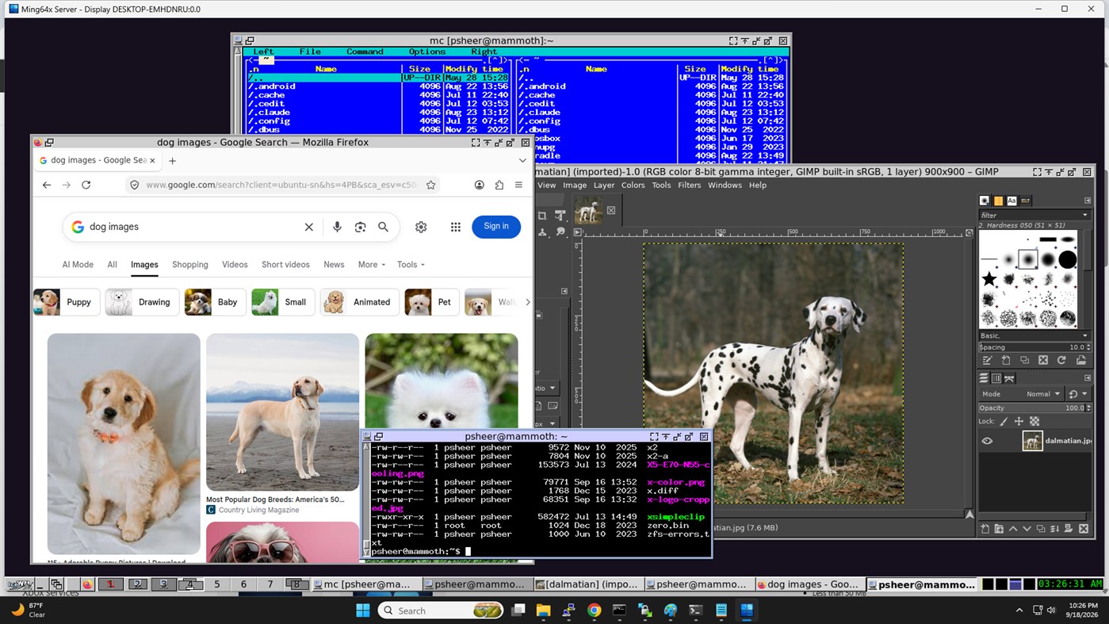This screenshot has height=624, width=1109.
Task: Open the Colors menu in GIMP
Action: click(633, 186)
